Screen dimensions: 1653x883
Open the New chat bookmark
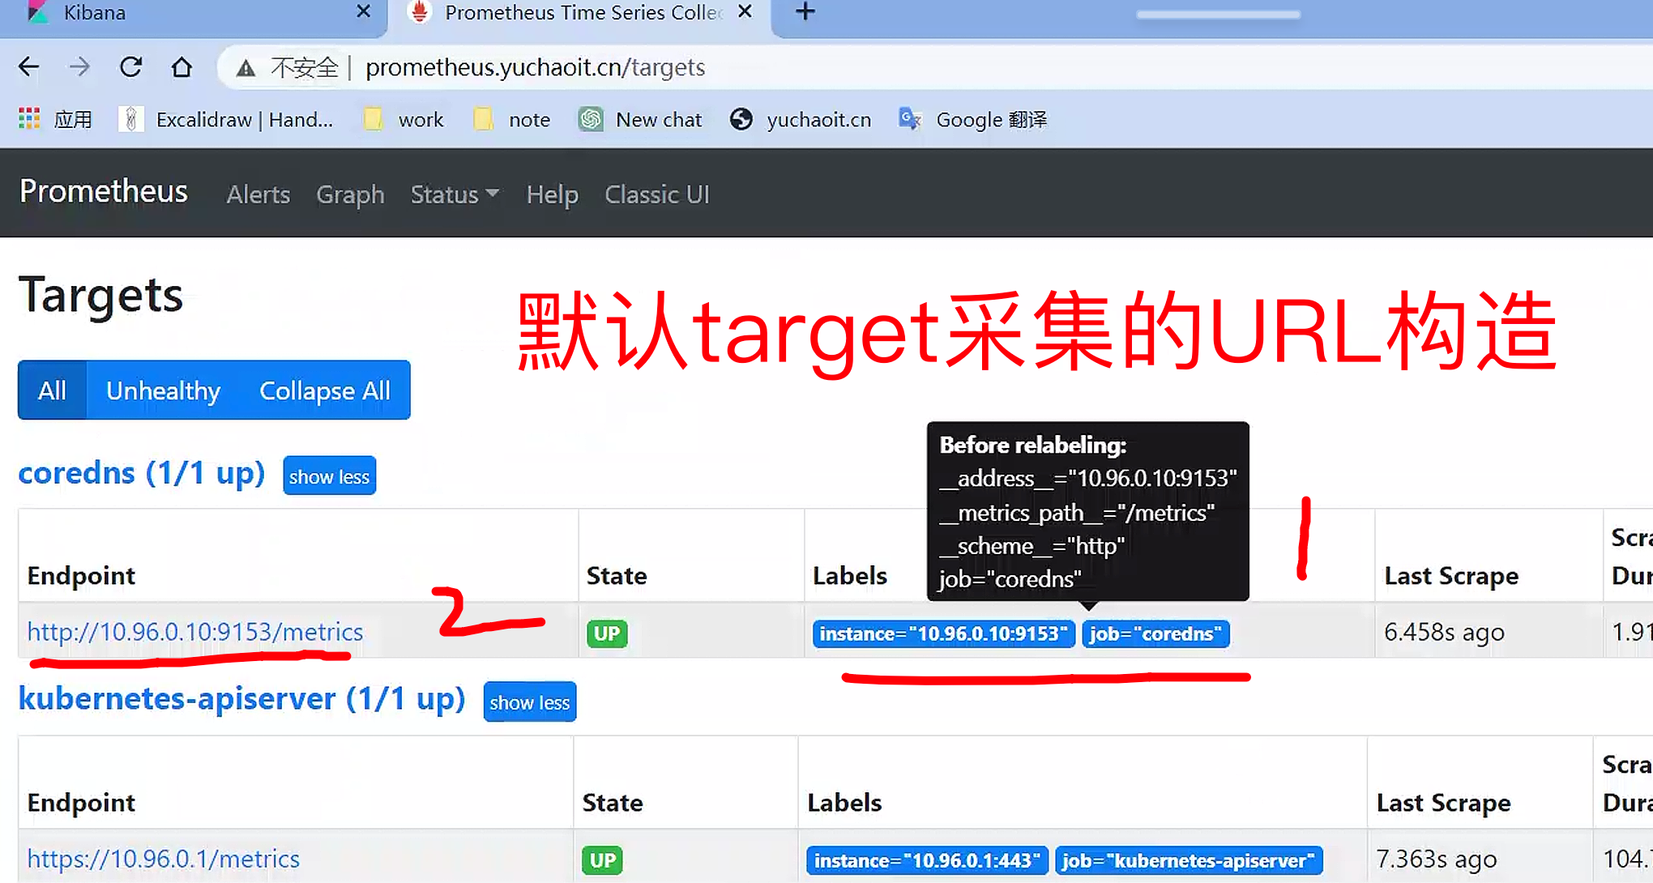(640, 120)
